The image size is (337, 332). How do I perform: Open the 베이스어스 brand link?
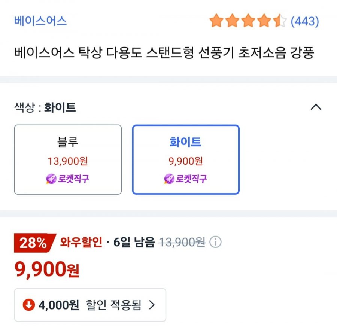(x=40, y=21)
